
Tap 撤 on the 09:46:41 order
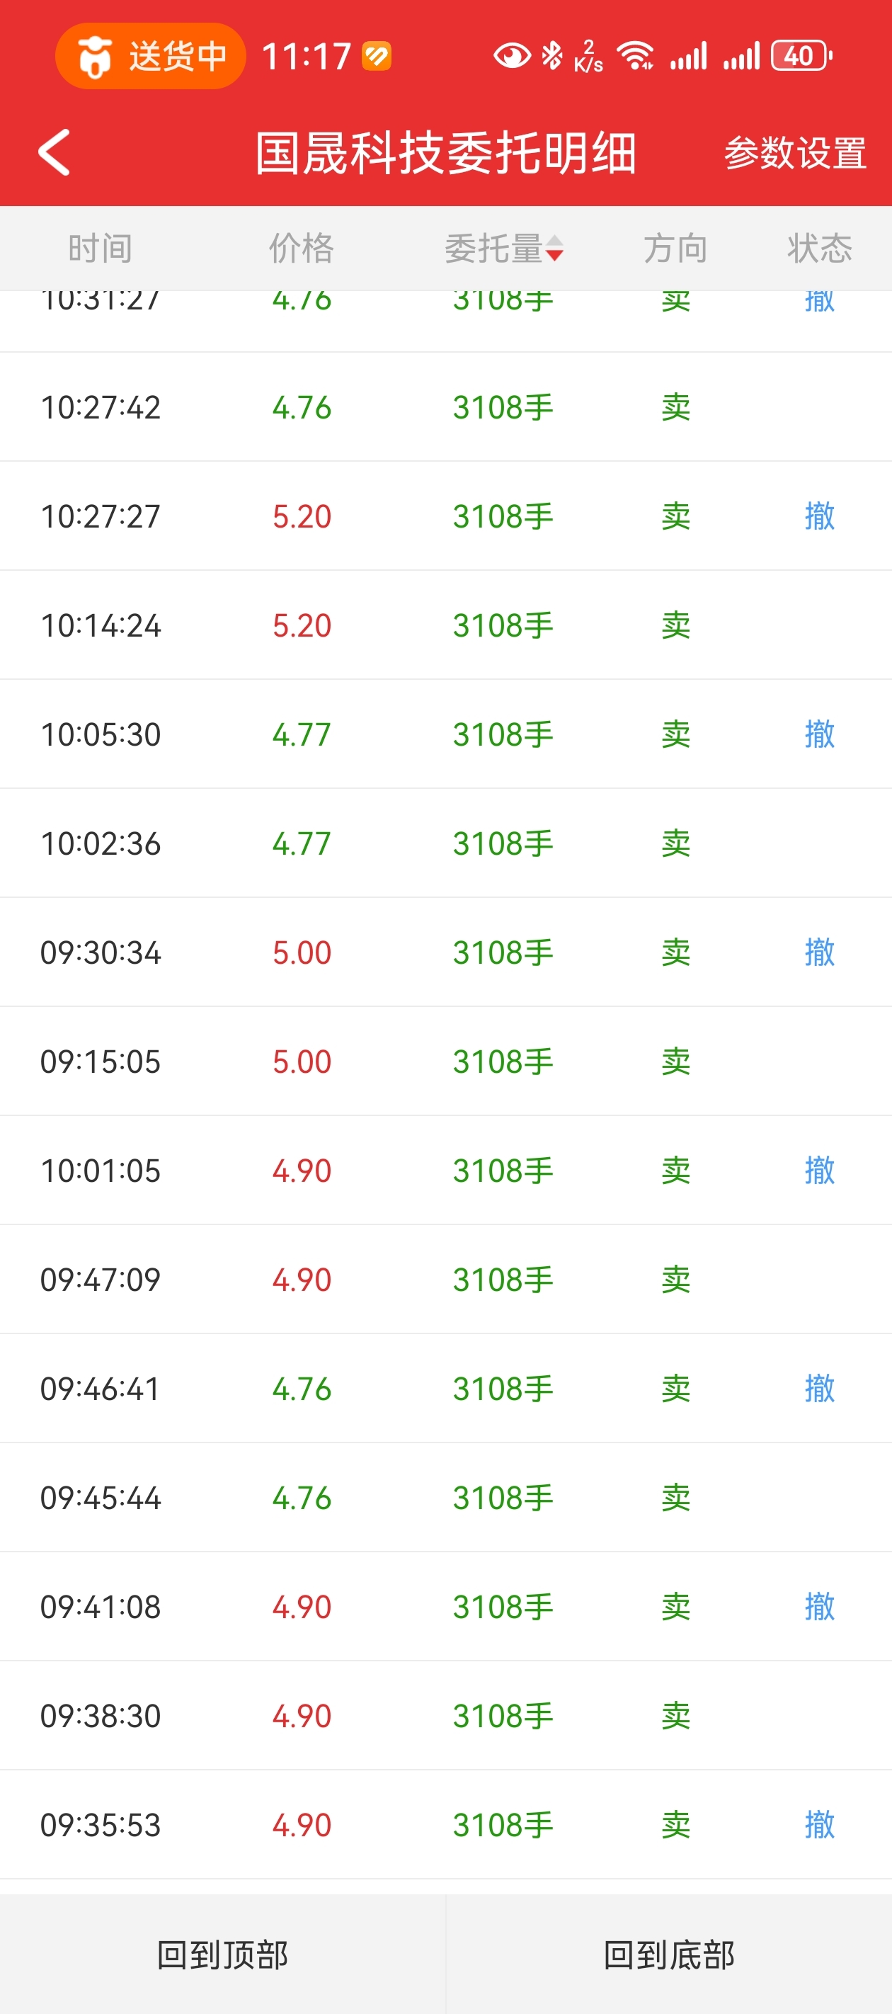(x=819, y=1389)
